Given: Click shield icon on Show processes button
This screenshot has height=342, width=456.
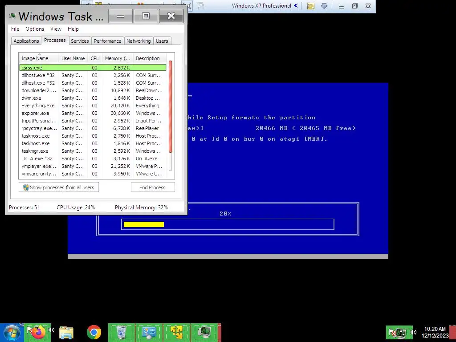Looking at the screenshot, I should [x=26, y=187].
